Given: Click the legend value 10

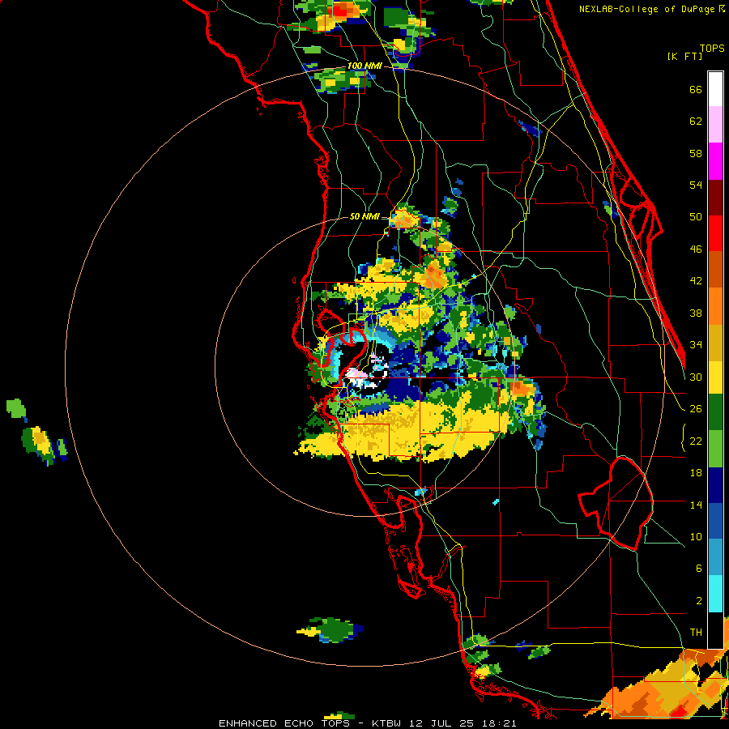Looking at the screenshot, I should [x=696, y=536].
